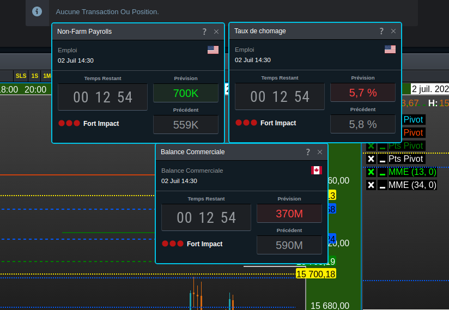The height and width of the screenshot is (310, 449).
Task: Click the yellow 15 700,18 price label
Action: [x=315, y=274]
